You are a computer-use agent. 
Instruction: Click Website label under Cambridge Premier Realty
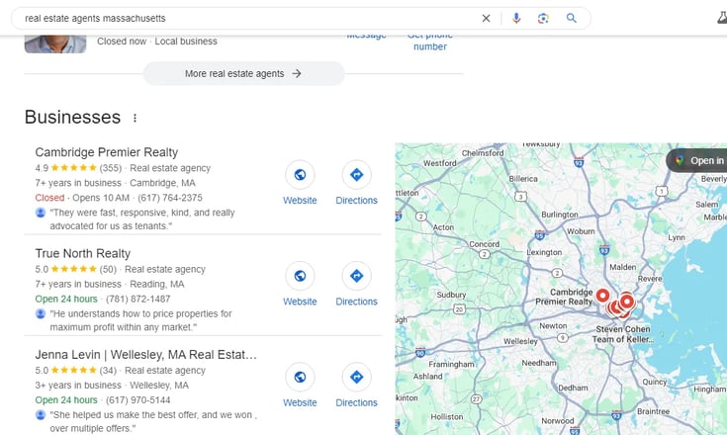click(x=300, y=200)
